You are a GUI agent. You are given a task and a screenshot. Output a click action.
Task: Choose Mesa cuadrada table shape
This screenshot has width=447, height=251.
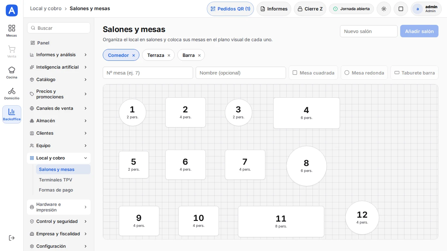click(313, 73)
